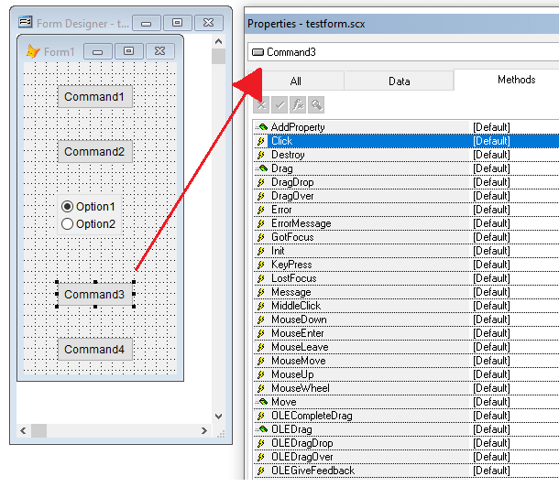Select the Option2 radio button
Viewport: 559px width, 498px height.
click(67, 224)
